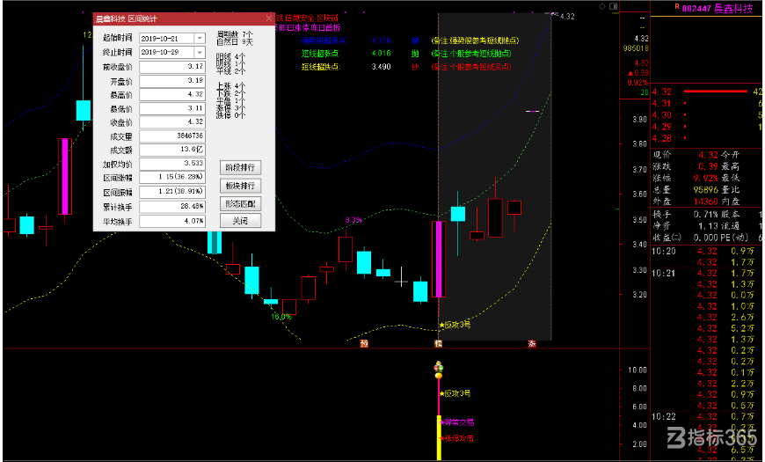Click the 10:21 tick time entry
The height and width of the screenshot is (462, 765).
pyautogui.click(x=664, y=274)
